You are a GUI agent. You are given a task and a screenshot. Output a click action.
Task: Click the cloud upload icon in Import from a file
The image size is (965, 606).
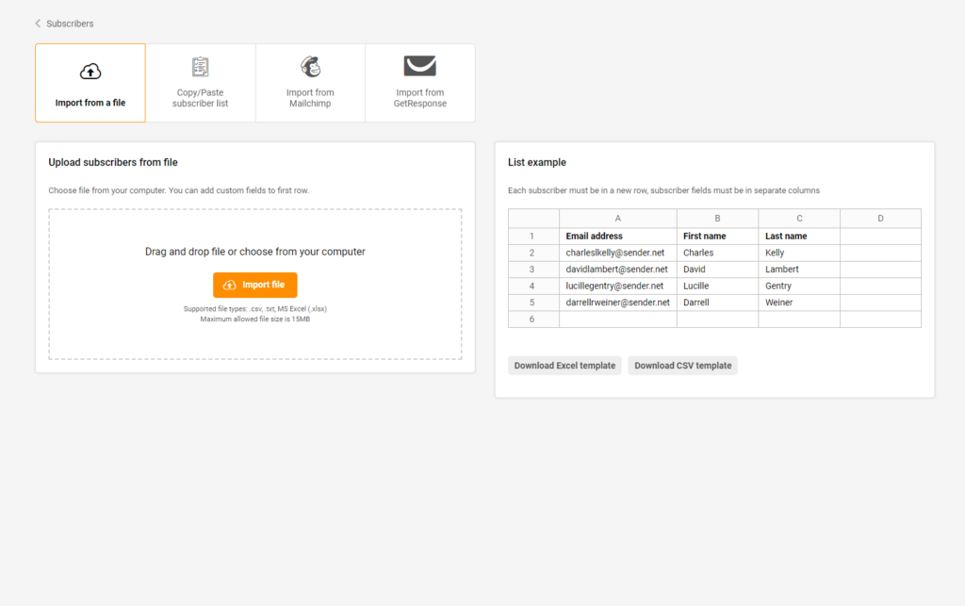tap(90, 72)
